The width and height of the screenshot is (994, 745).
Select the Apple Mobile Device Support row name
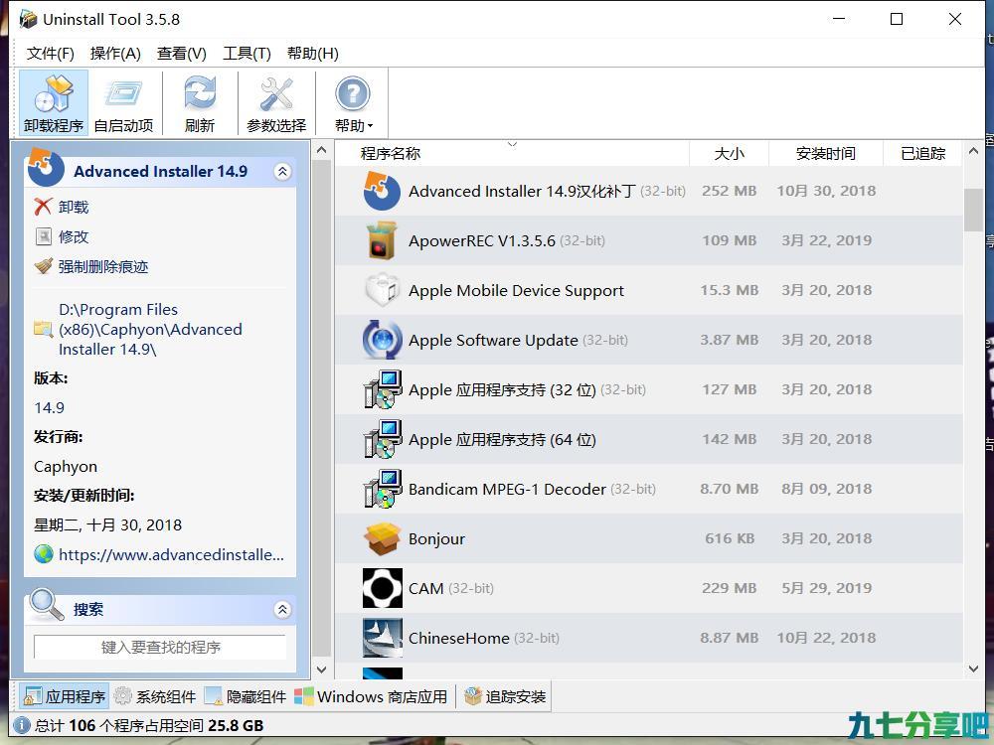coord(516,291)
